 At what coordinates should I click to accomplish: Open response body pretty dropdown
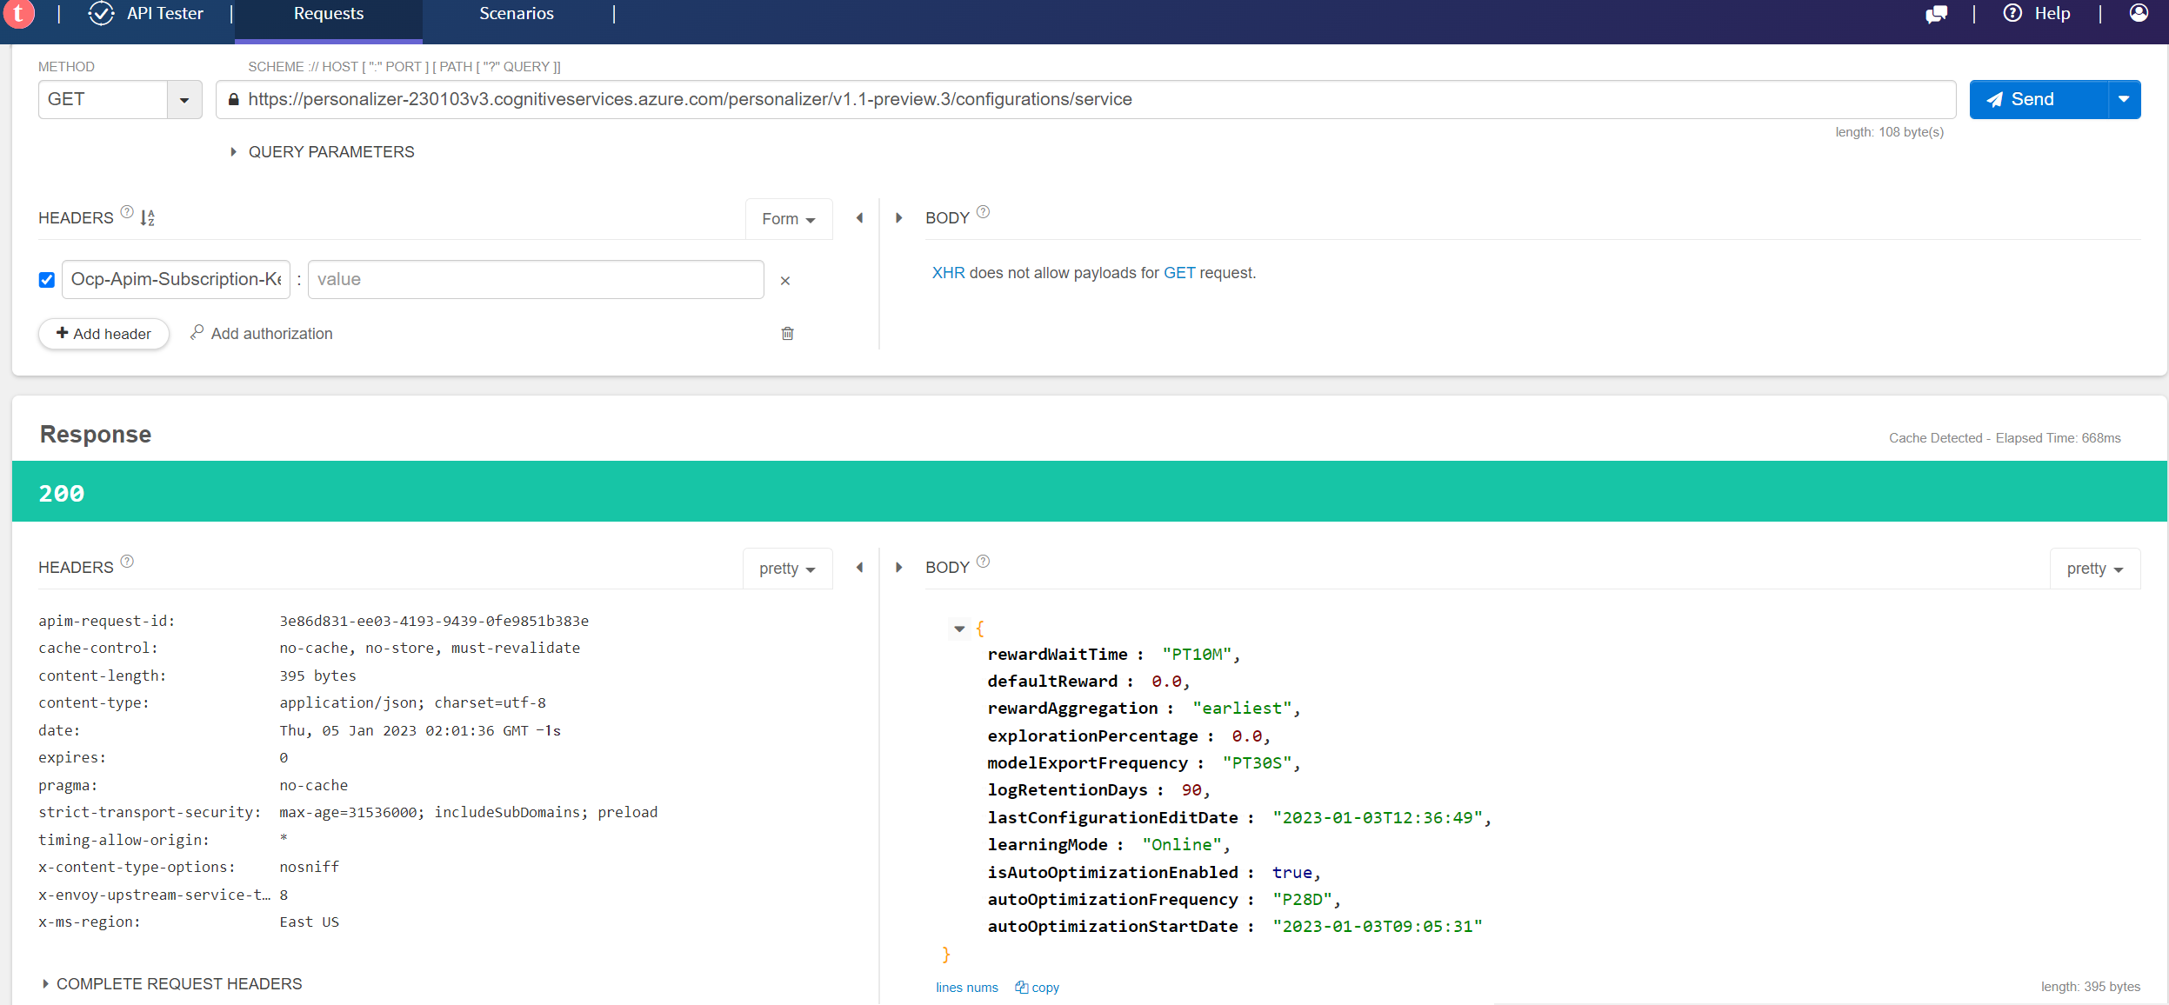[2095, 569]
